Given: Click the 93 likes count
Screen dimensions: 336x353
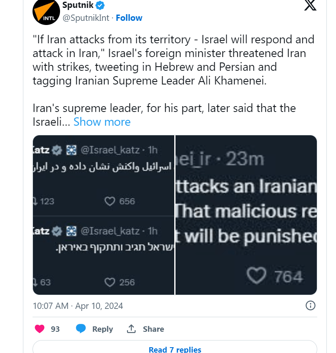Looking at the screenshot, I should (55, 329).
